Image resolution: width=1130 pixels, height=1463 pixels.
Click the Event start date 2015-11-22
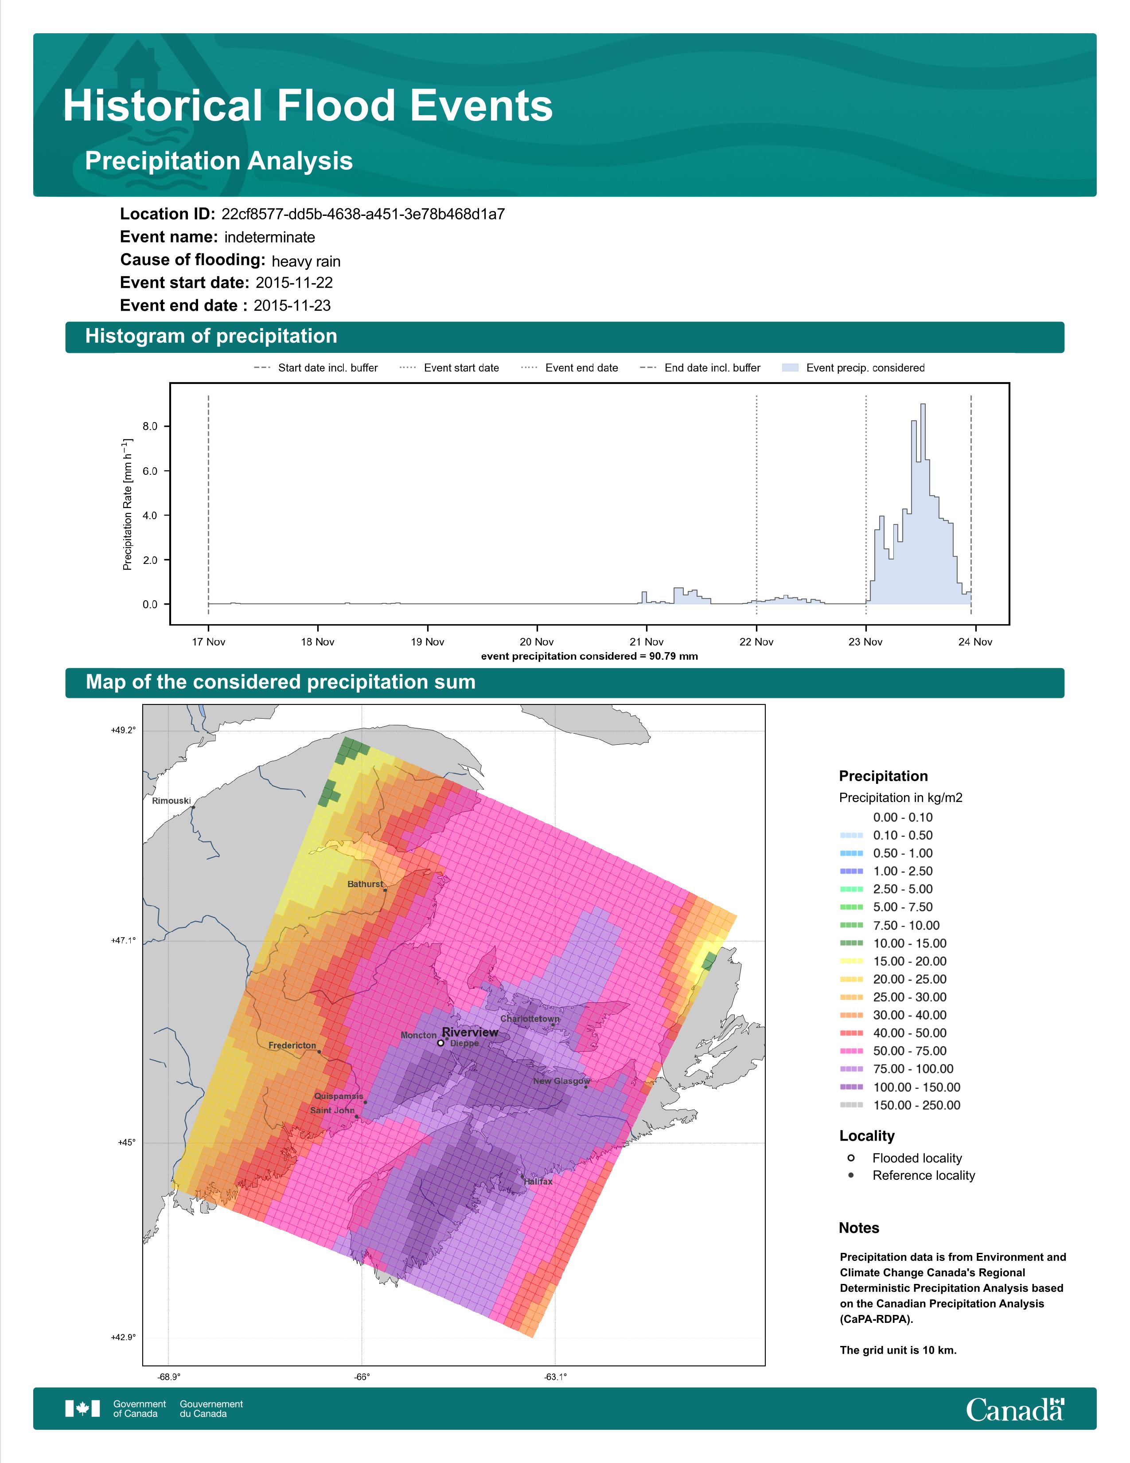[x=294, y=283]
